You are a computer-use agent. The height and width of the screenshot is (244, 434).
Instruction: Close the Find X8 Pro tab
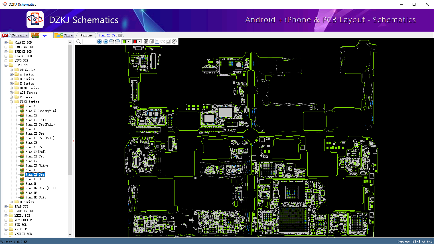[120, 35]
